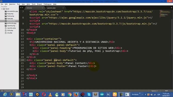Screen dimensions: 173x97
Task: Open the green swirl taskbar app
Action: (57, 95)
